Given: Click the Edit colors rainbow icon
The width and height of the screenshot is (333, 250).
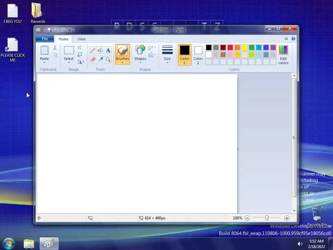Looking at the screenshot, I should pos(283,50).
